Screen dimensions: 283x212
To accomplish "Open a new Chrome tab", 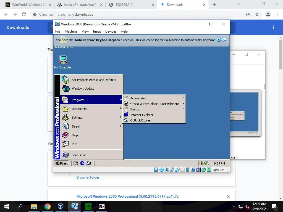I will (x=214, y=5).
